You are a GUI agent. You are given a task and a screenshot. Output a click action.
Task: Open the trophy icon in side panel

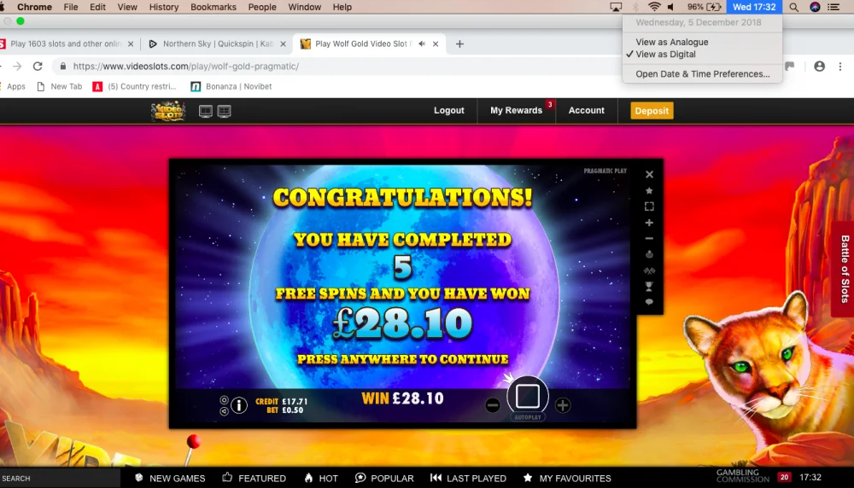[x=649, y=286]
